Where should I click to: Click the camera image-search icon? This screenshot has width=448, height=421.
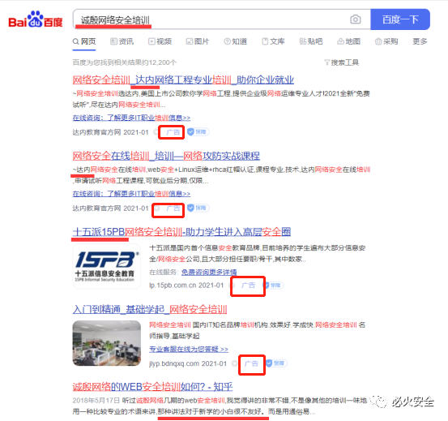(x=356, y=19)
